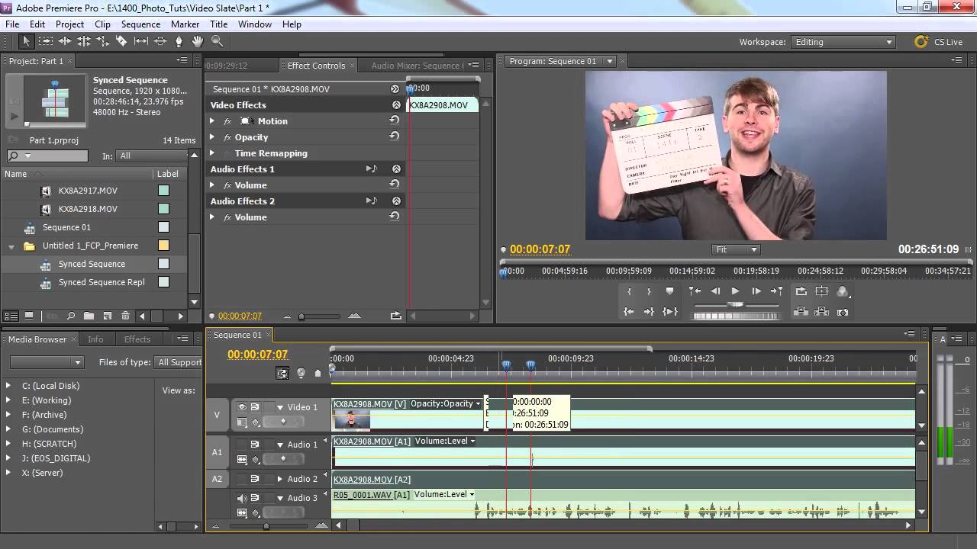Expand the Motion effect properties
977x549 pixels.
212,121
